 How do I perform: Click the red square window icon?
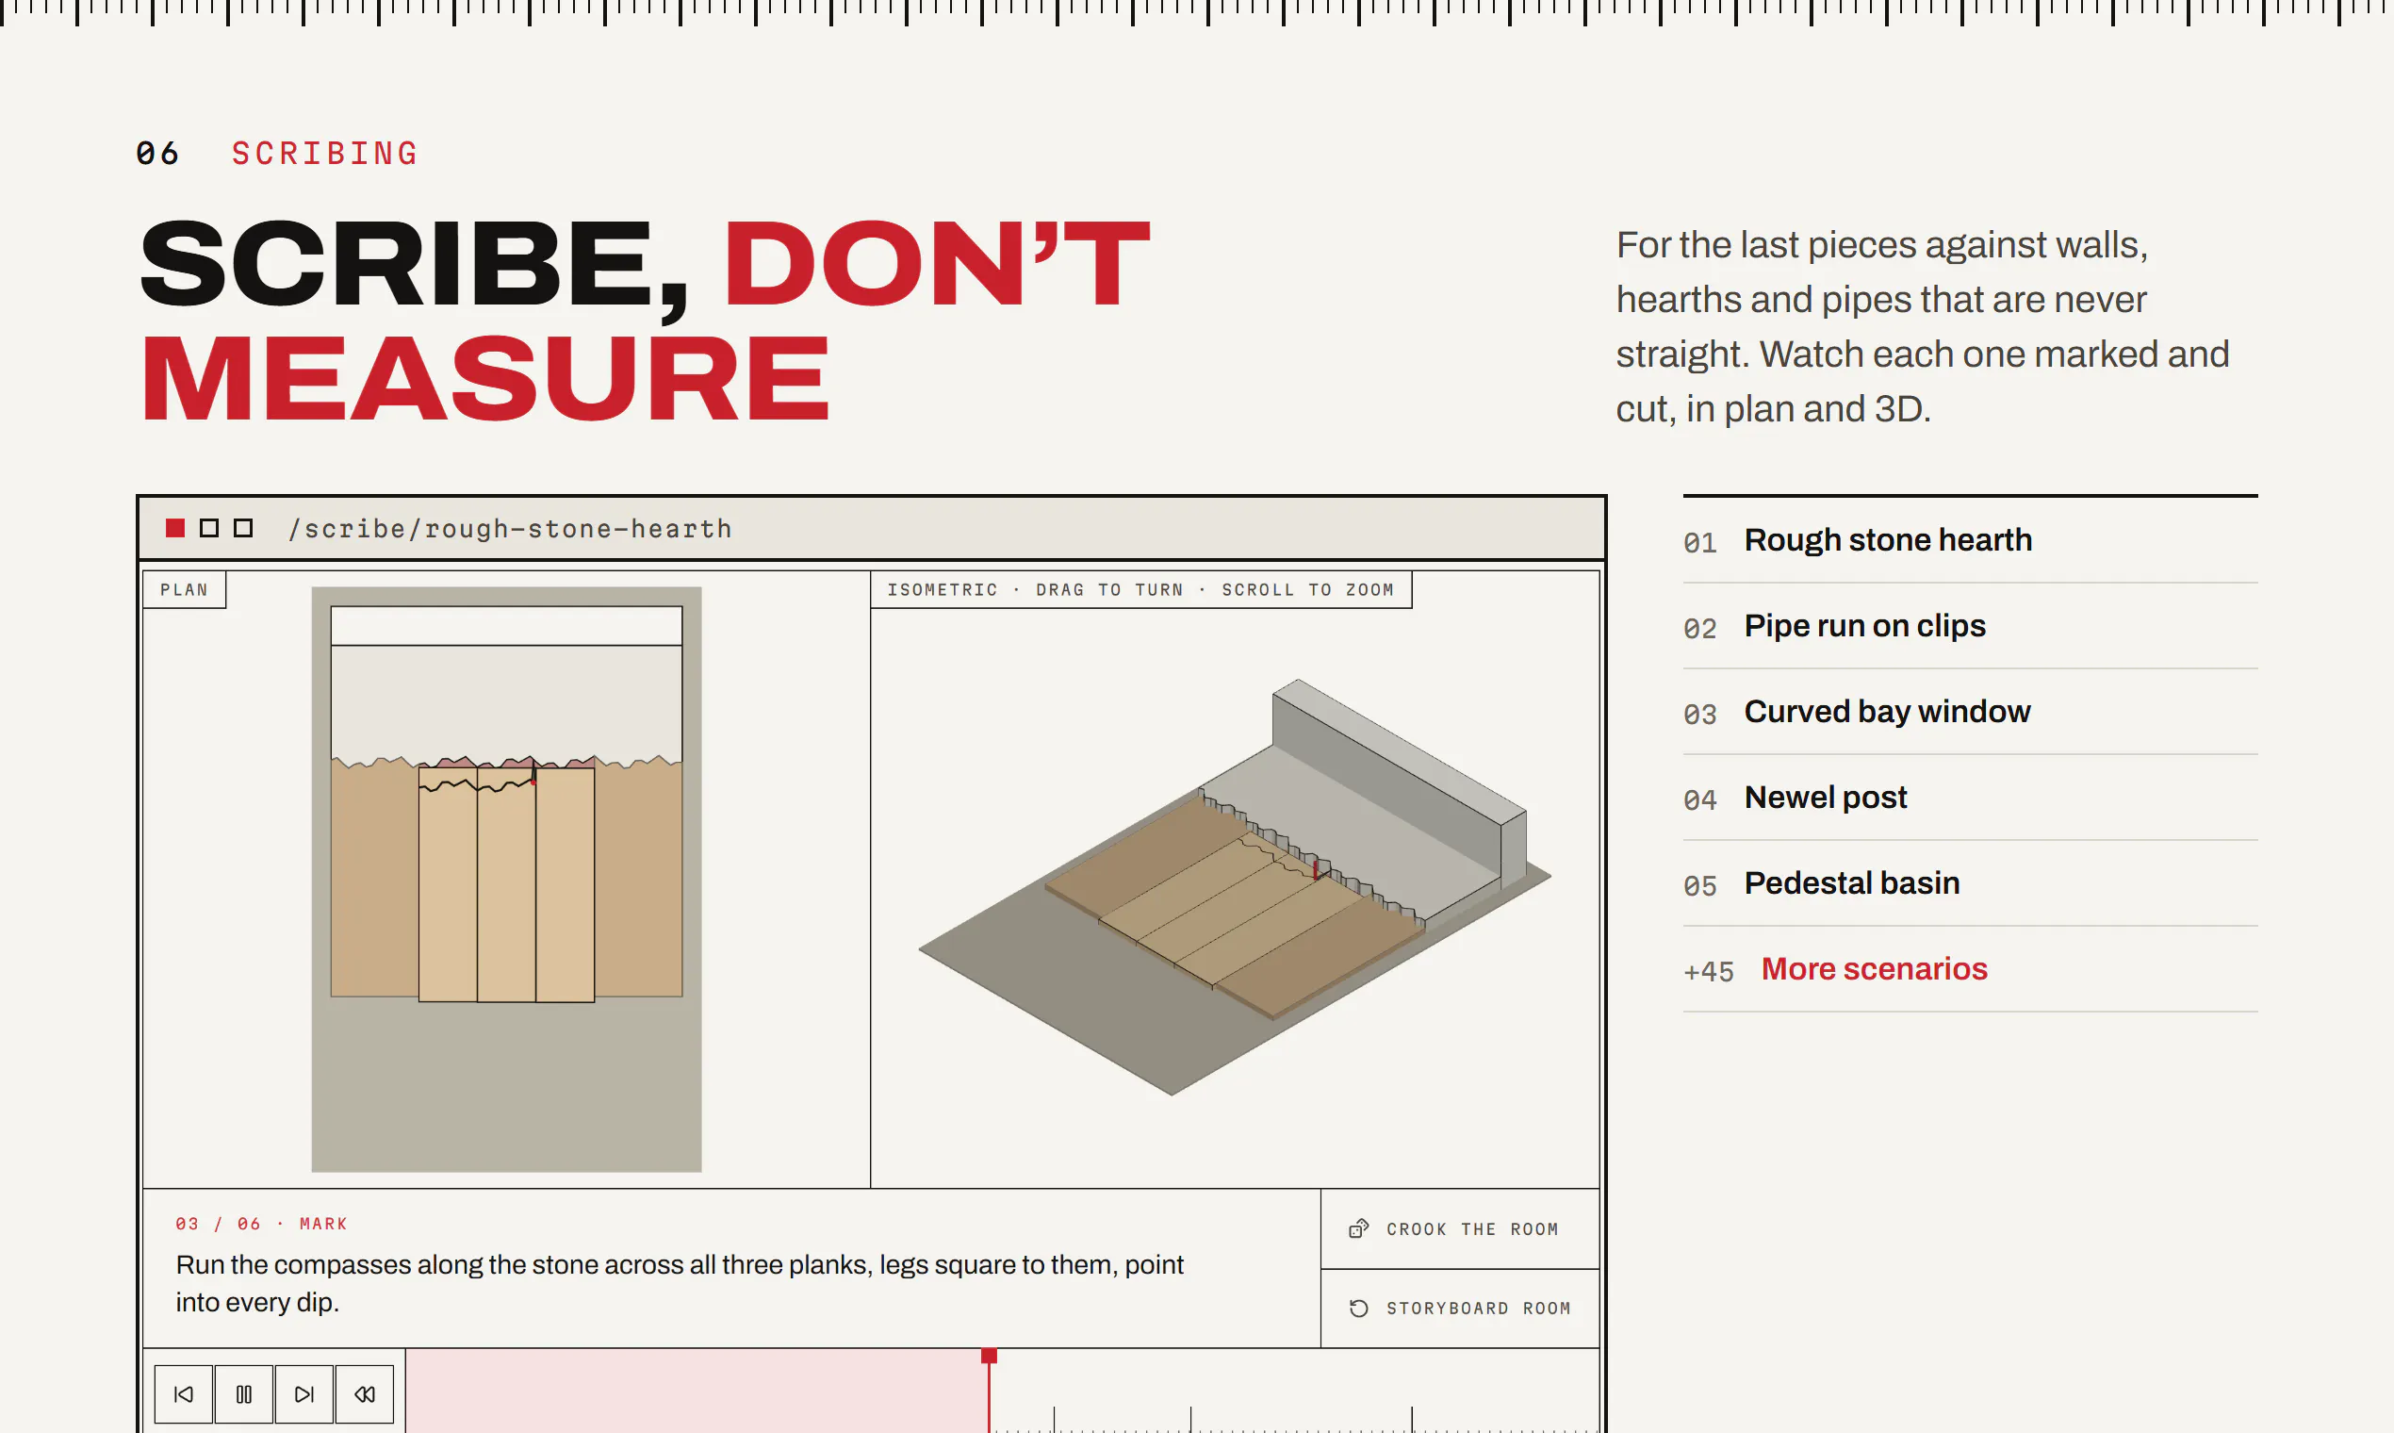[174, 528]
